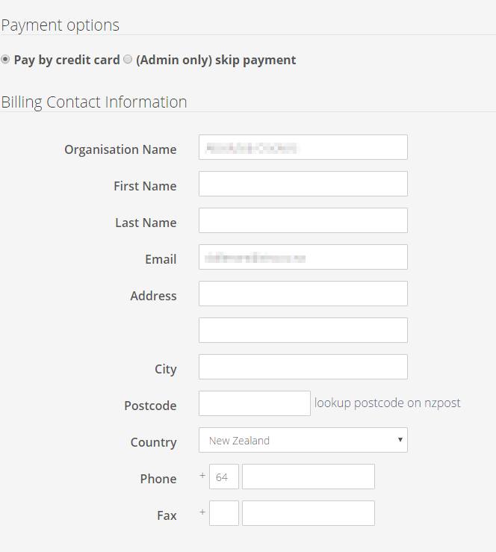Click the Phone number field

tap(308, 477)
